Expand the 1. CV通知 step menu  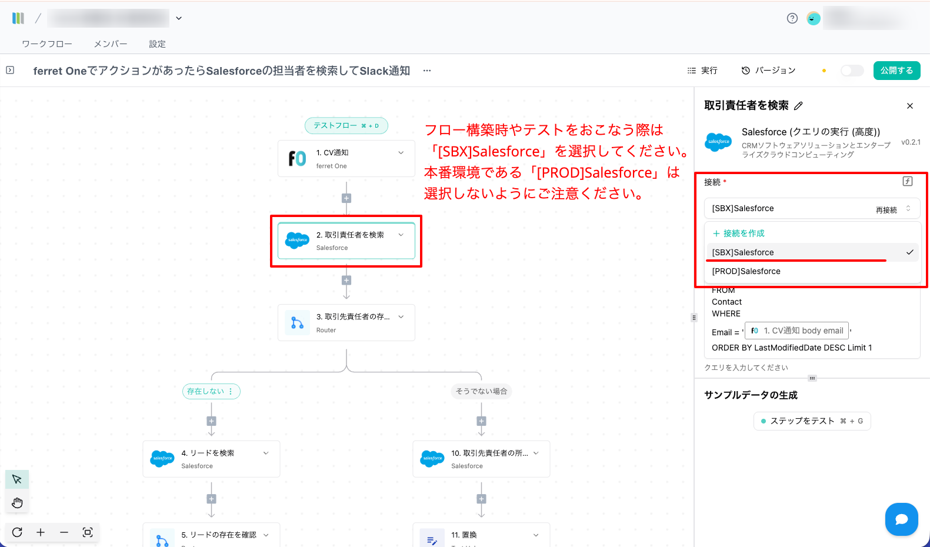[401, 153]
